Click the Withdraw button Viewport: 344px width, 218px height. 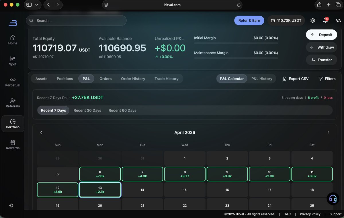click(x=321, y=47)
